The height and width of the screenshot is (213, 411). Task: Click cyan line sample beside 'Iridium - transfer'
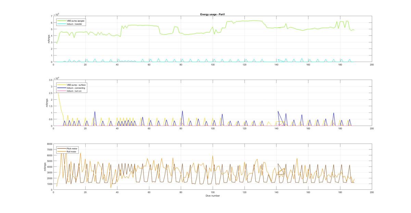61,23
